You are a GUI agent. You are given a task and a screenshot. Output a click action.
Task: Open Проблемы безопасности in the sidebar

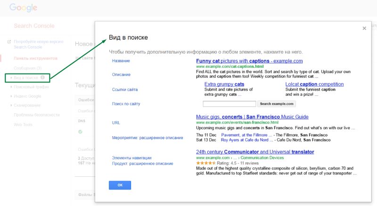point(37,115)
